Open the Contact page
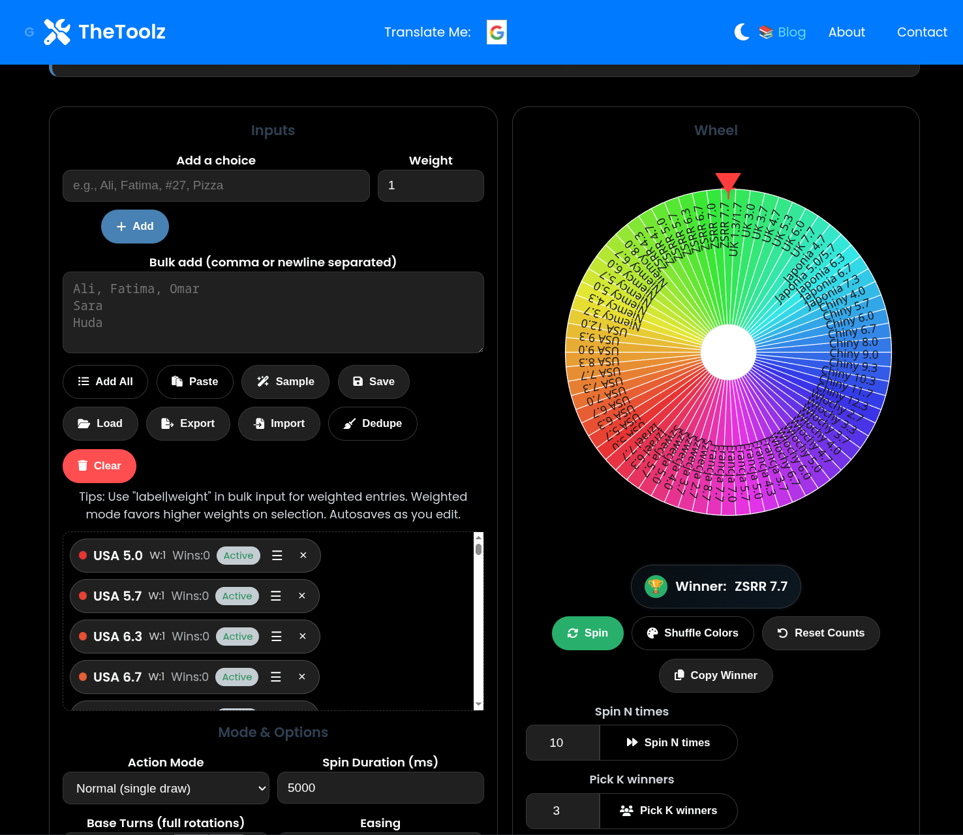This screenshot has height=835, width=963. pos(922,32)
